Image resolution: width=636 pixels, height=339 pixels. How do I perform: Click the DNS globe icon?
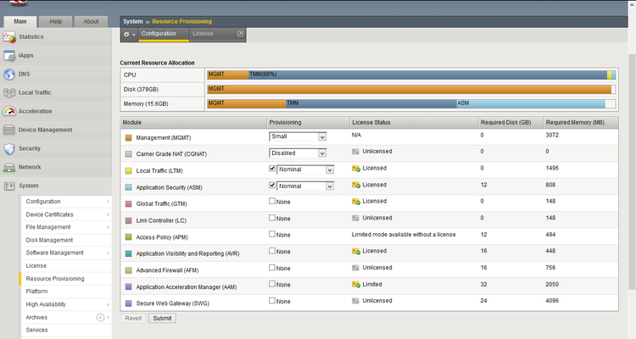click(9, 75)
